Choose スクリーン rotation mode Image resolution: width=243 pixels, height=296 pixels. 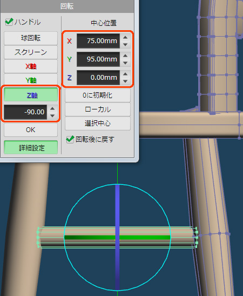(31, 52)
